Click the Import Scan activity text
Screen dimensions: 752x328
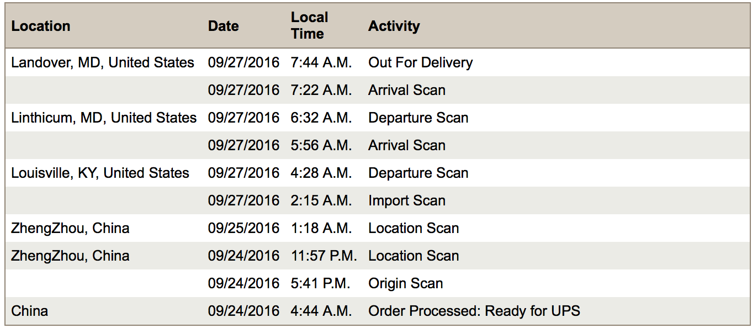click(407, 200)
